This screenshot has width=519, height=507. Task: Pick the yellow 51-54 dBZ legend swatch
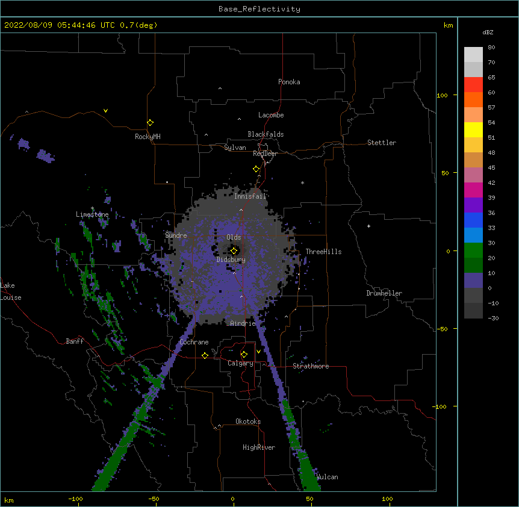pos(473,129)
